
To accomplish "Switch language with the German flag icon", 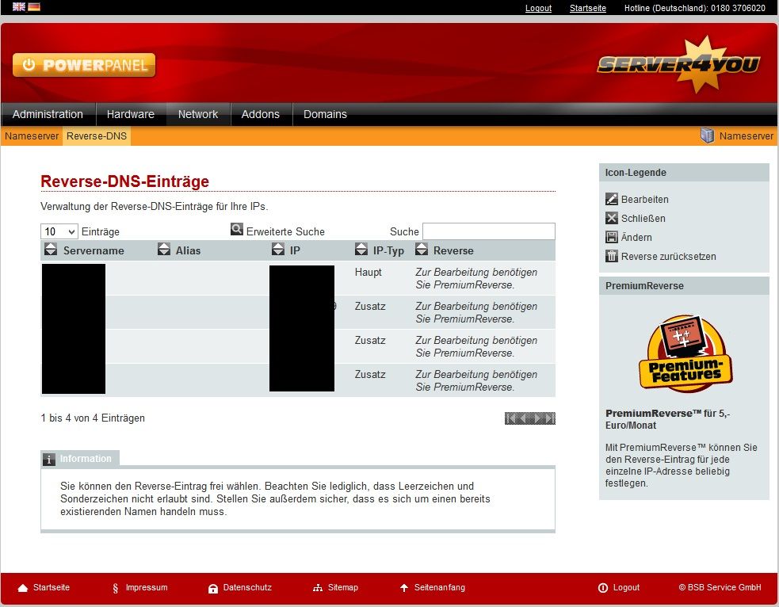I will point(34,7).
